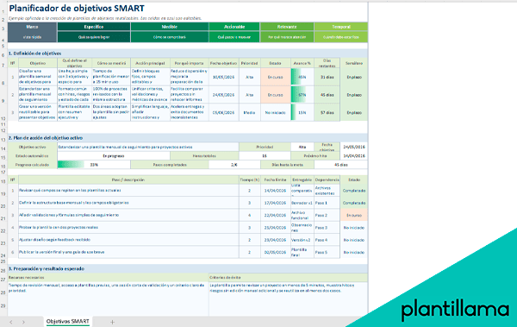Click the 'Dependencia' column header
517x327 pixels.
pos(327,180)
